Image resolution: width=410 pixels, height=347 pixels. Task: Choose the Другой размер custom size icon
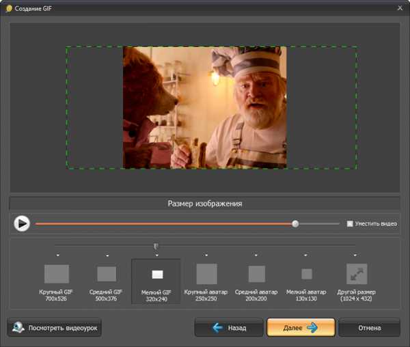(x=357, y=274)
